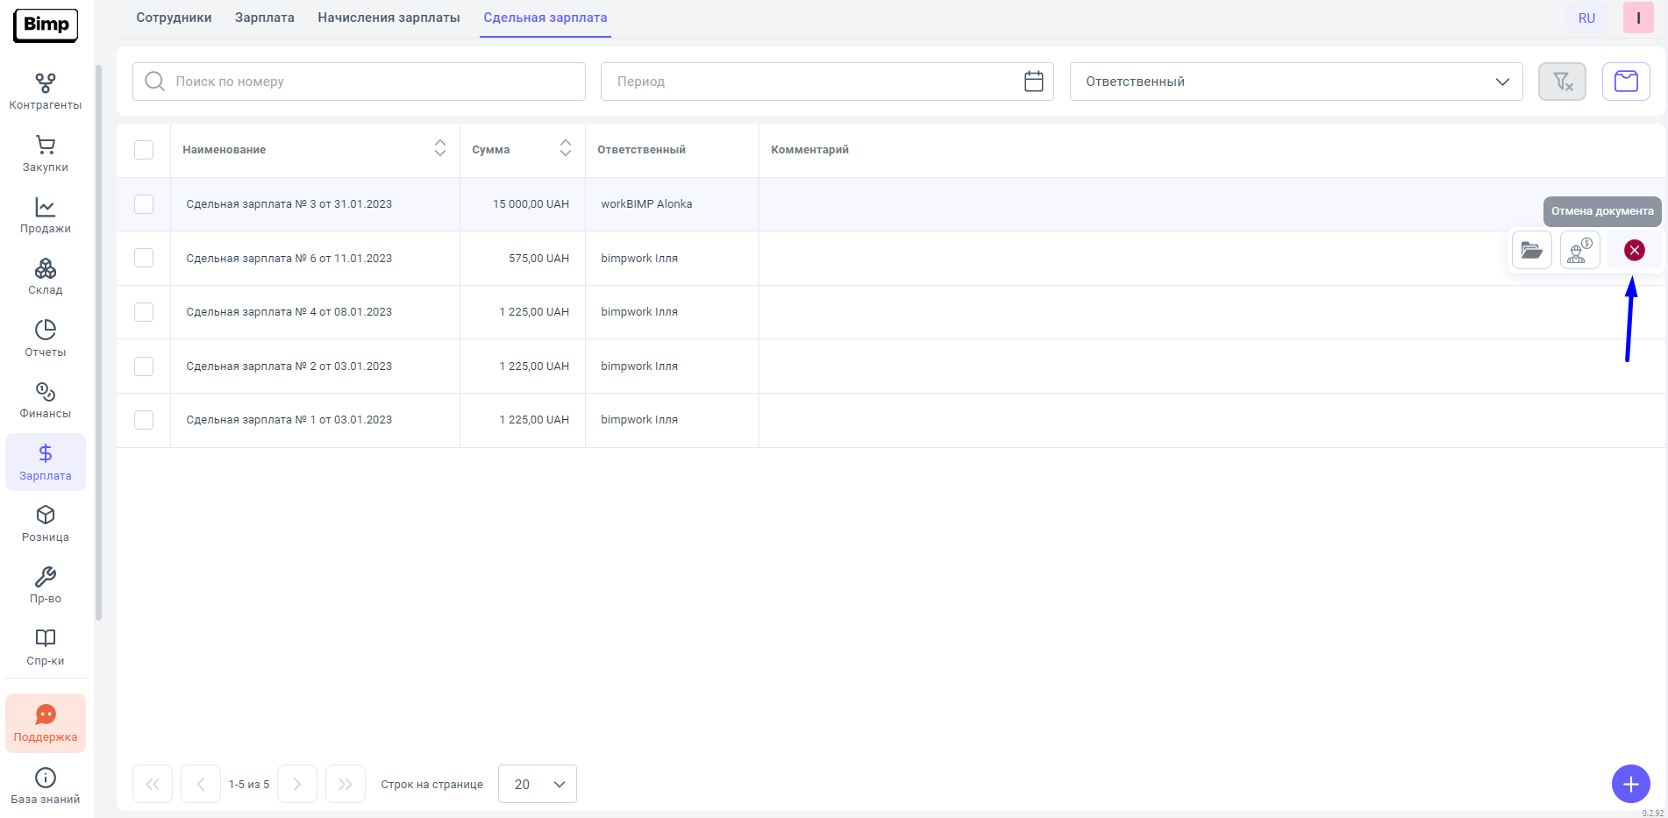1668x818 pixels.
Task: Tick the checkbox for Сдельная зарплата № 6
Action: tap(144, 258)
